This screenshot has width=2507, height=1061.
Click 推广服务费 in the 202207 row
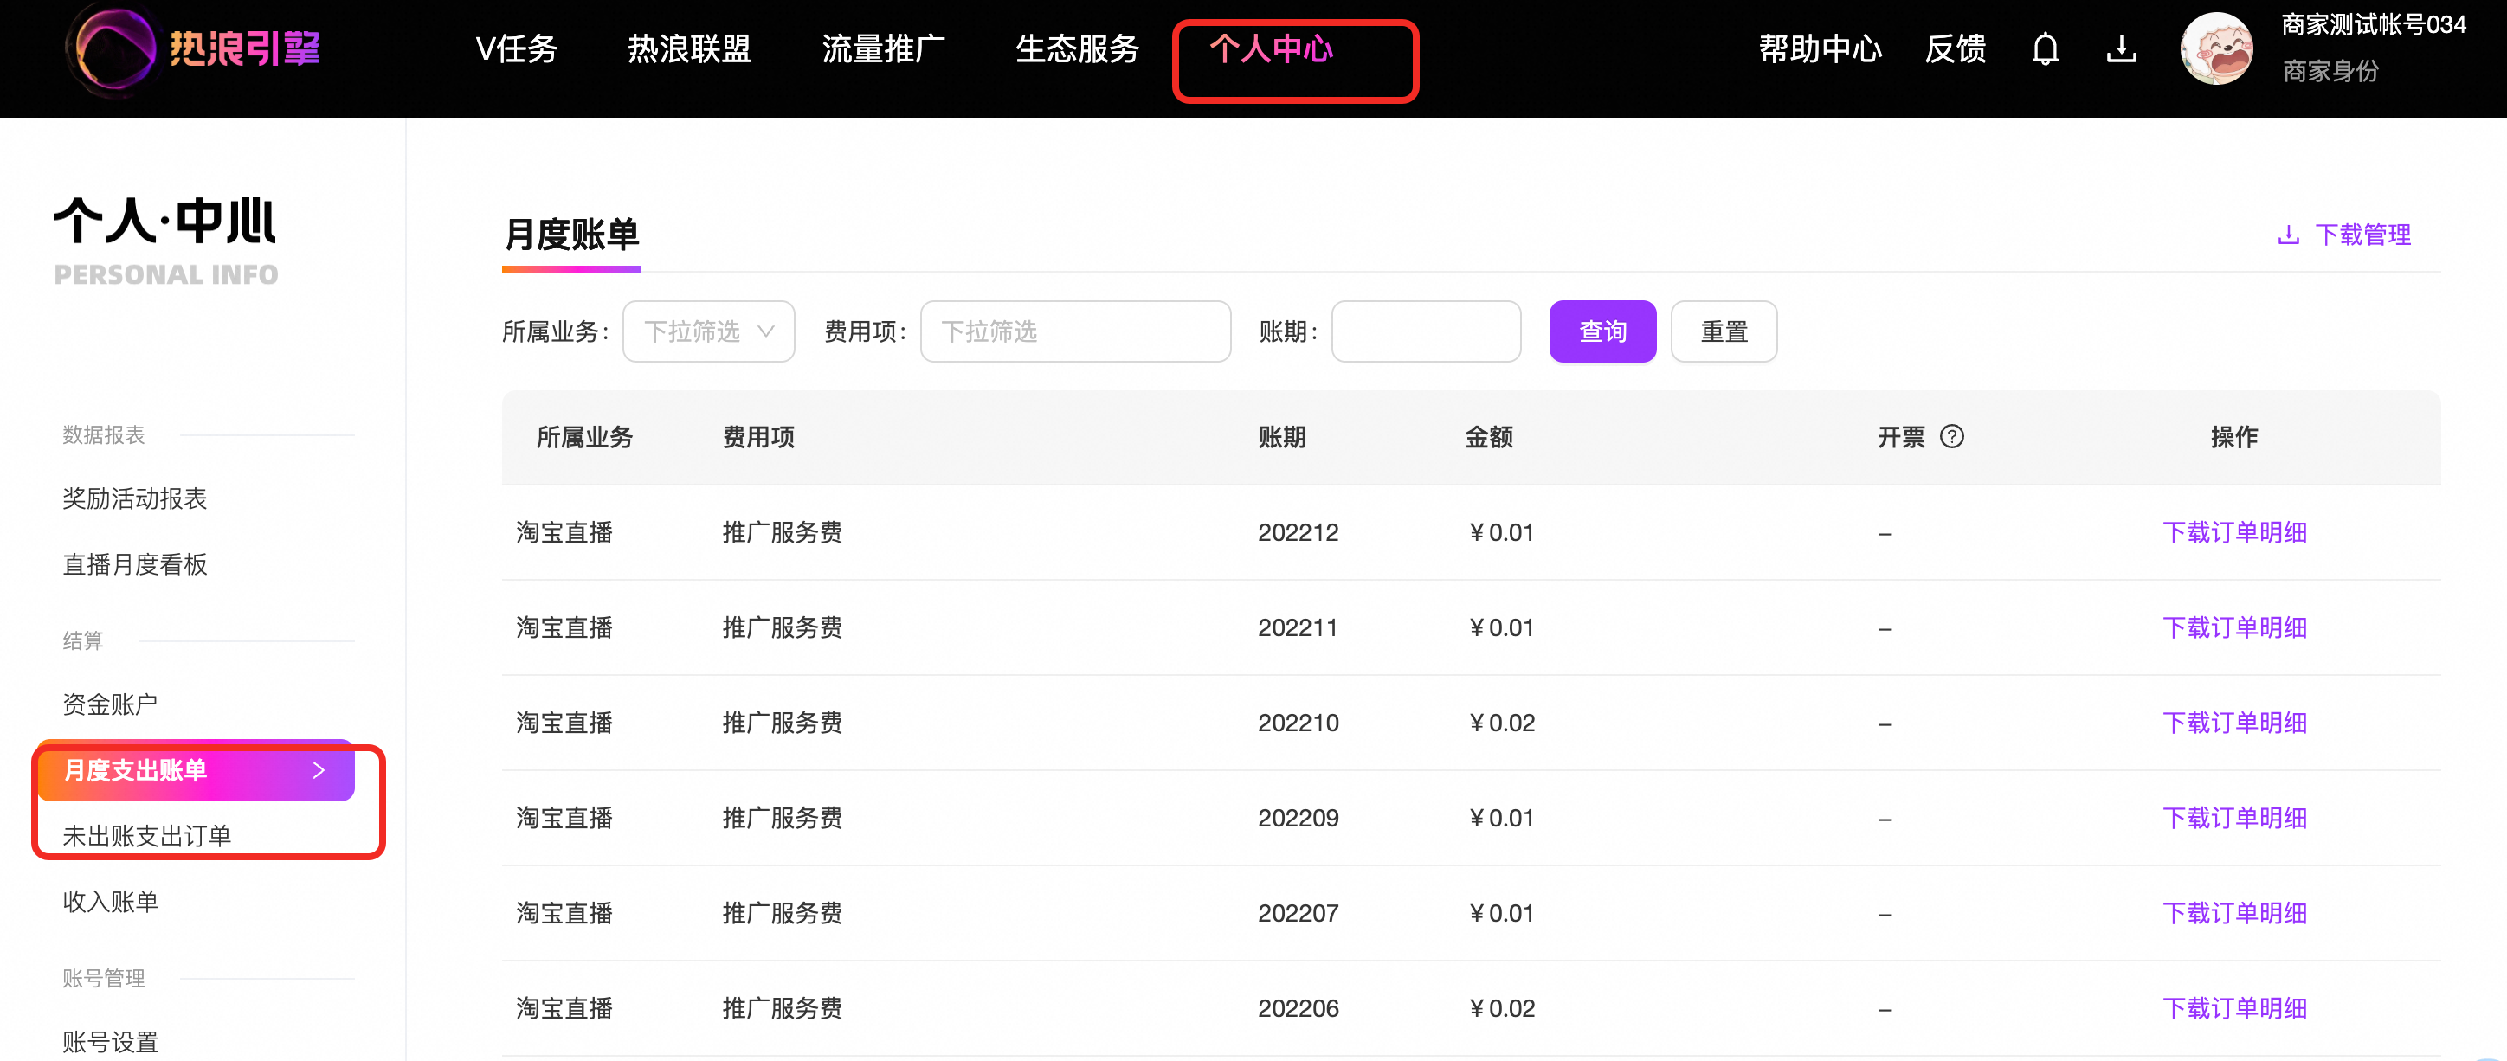[x=783, y=913]
